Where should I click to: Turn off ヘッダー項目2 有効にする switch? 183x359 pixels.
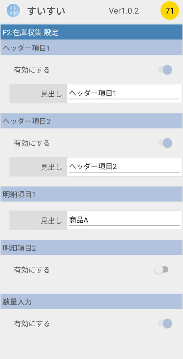point(165,143)
